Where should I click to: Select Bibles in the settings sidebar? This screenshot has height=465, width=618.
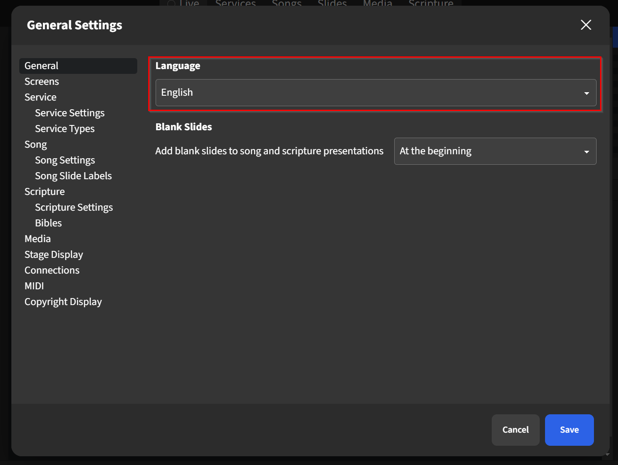tap(48, 223)
